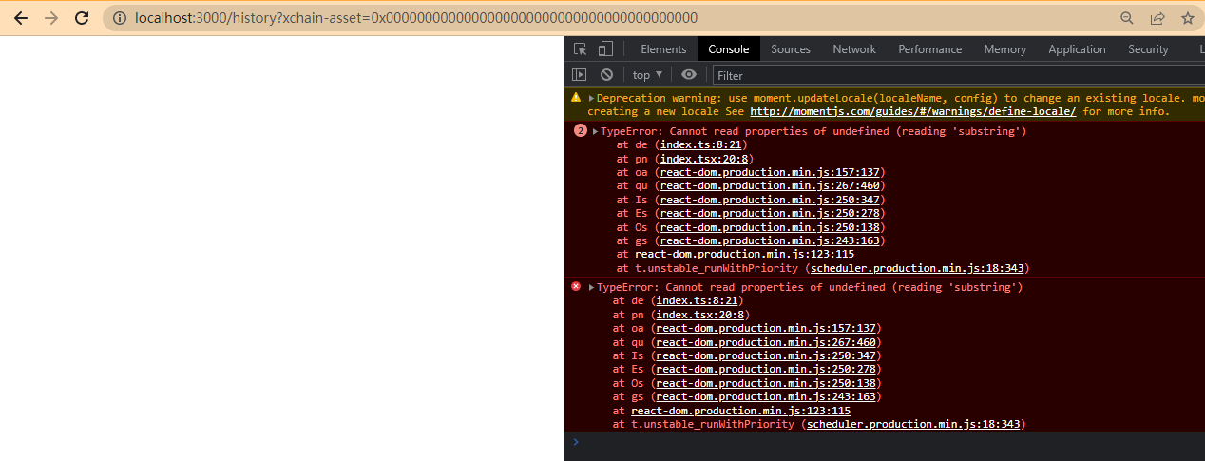Click the red error count badge showing 2
This screenshot has width=1205, height=461.
coord(580,131)
